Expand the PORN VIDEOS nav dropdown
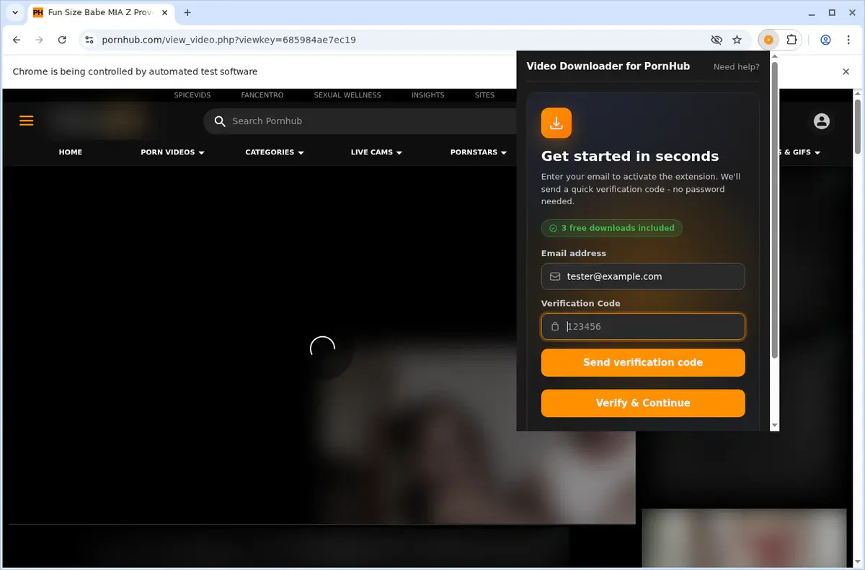865x570 pixels. coord(172,152)
